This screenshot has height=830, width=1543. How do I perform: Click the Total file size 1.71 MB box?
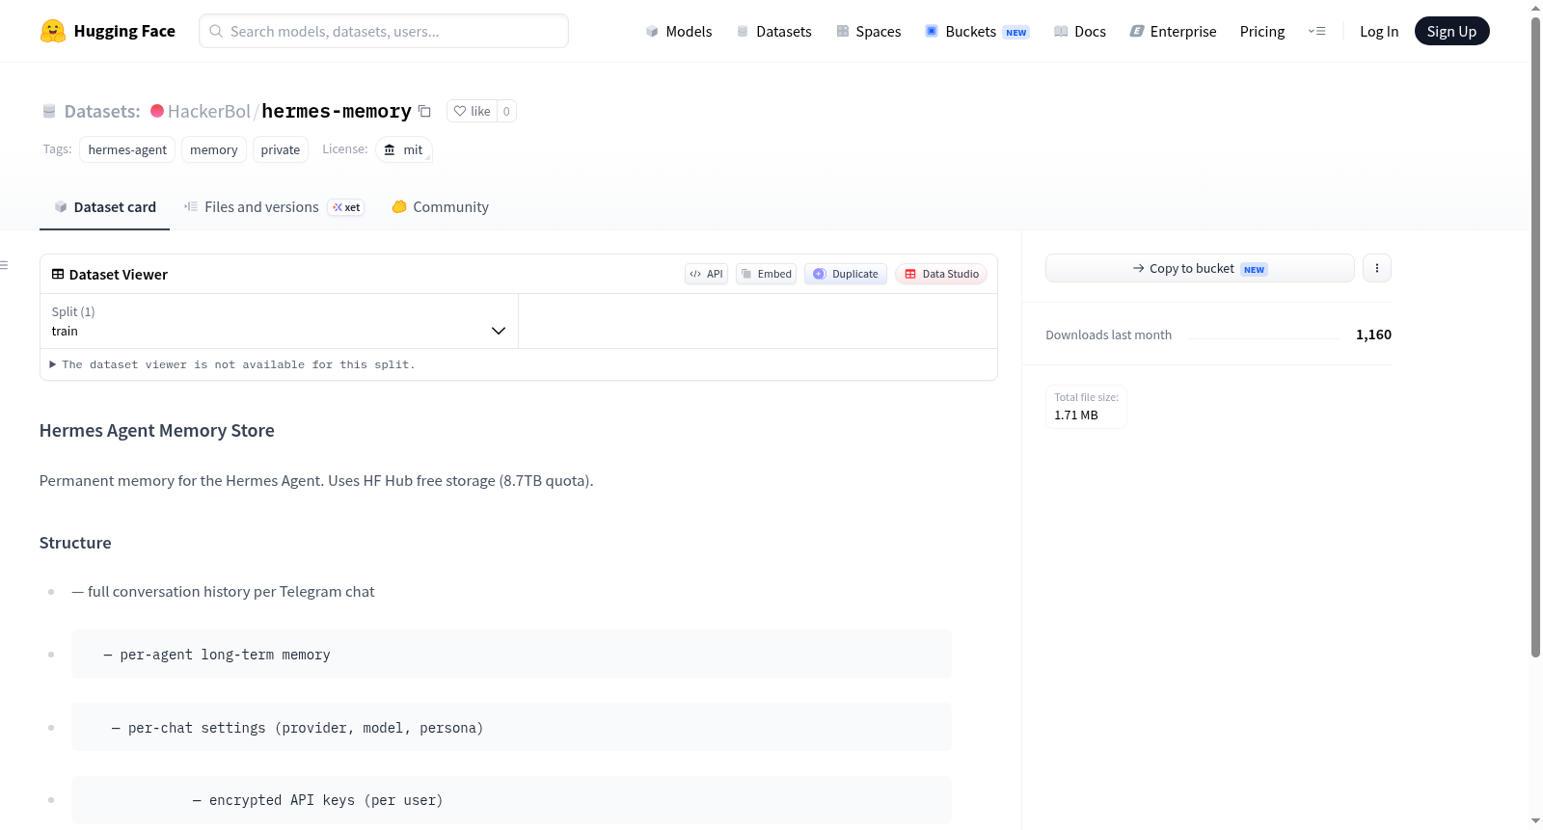[1086, 406]
